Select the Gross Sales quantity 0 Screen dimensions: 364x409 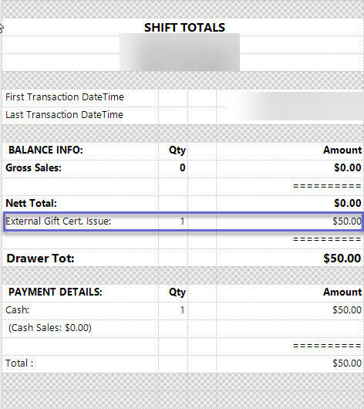(183, 167)
